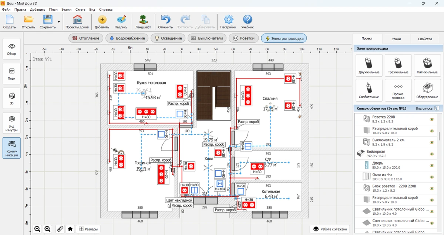Choose Прочие провода other wires
Image resolution: width=444 pixels, height=235 pixels.
[x=398, y=90]
